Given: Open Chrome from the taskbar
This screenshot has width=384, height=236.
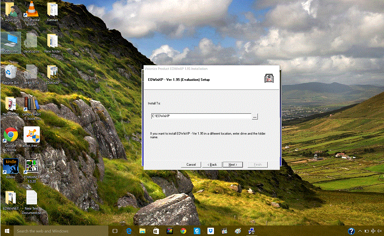Looking at the screenshot, I should pyautogui.click(x=183, y=231).
